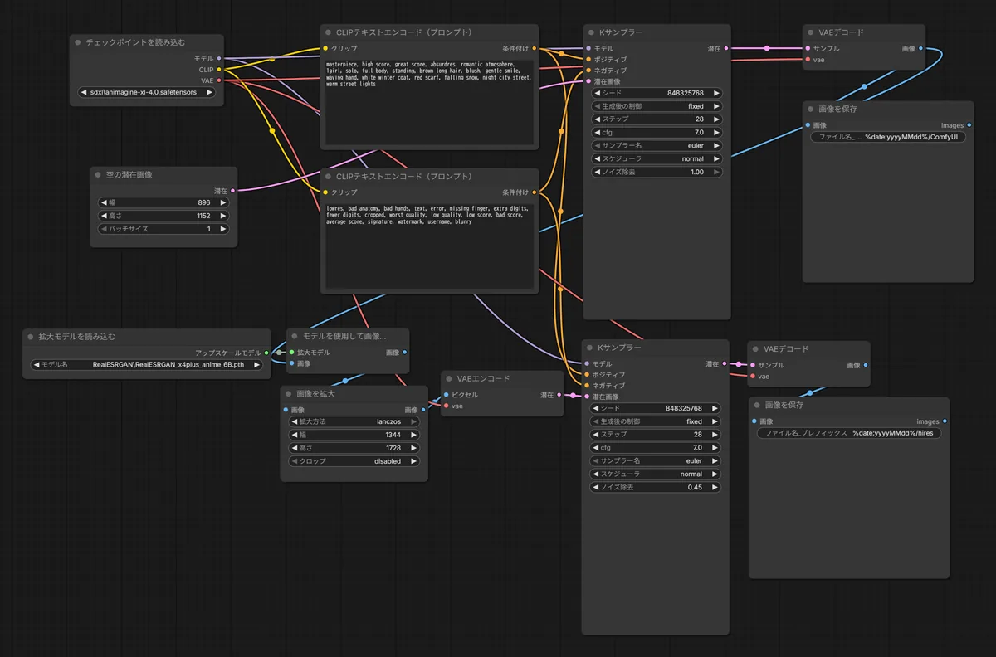
Task: Click the left arrow of 高さ 1152
Action: tap(103, 216)
